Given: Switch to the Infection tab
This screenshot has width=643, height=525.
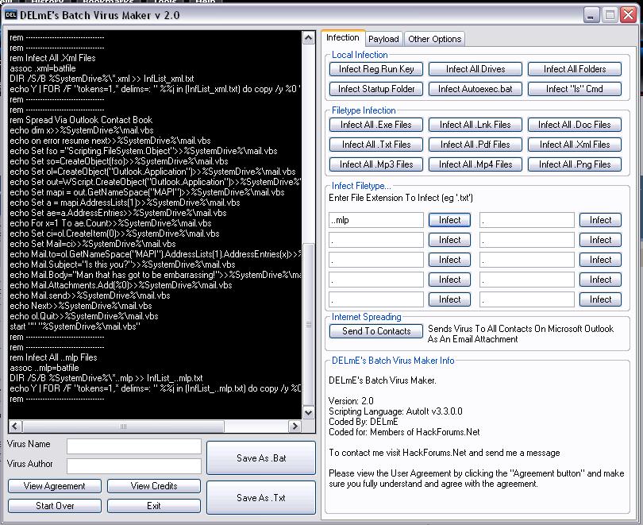Looking at the screenshot, I should tap(343, 38).
